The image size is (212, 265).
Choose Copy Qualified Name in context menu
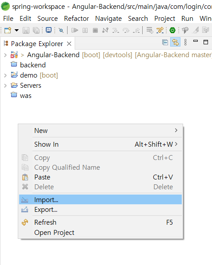coord(100,168)
